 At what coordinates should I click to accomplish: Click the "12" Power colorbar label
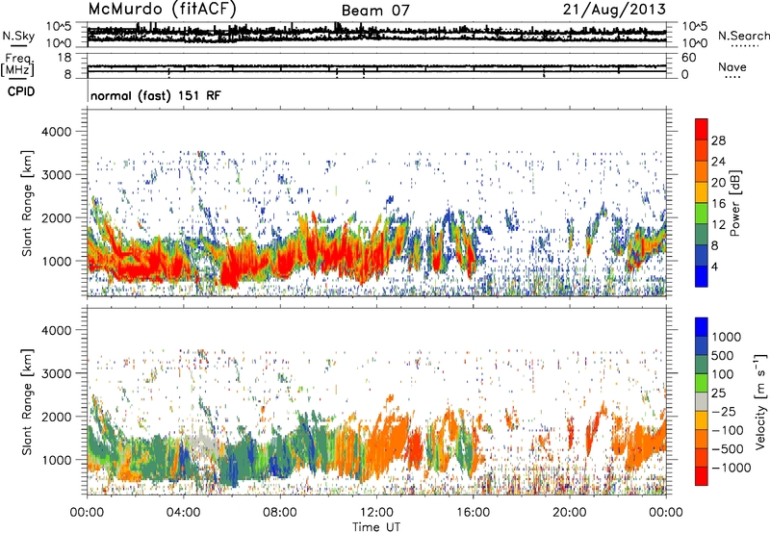coord(718,225)
